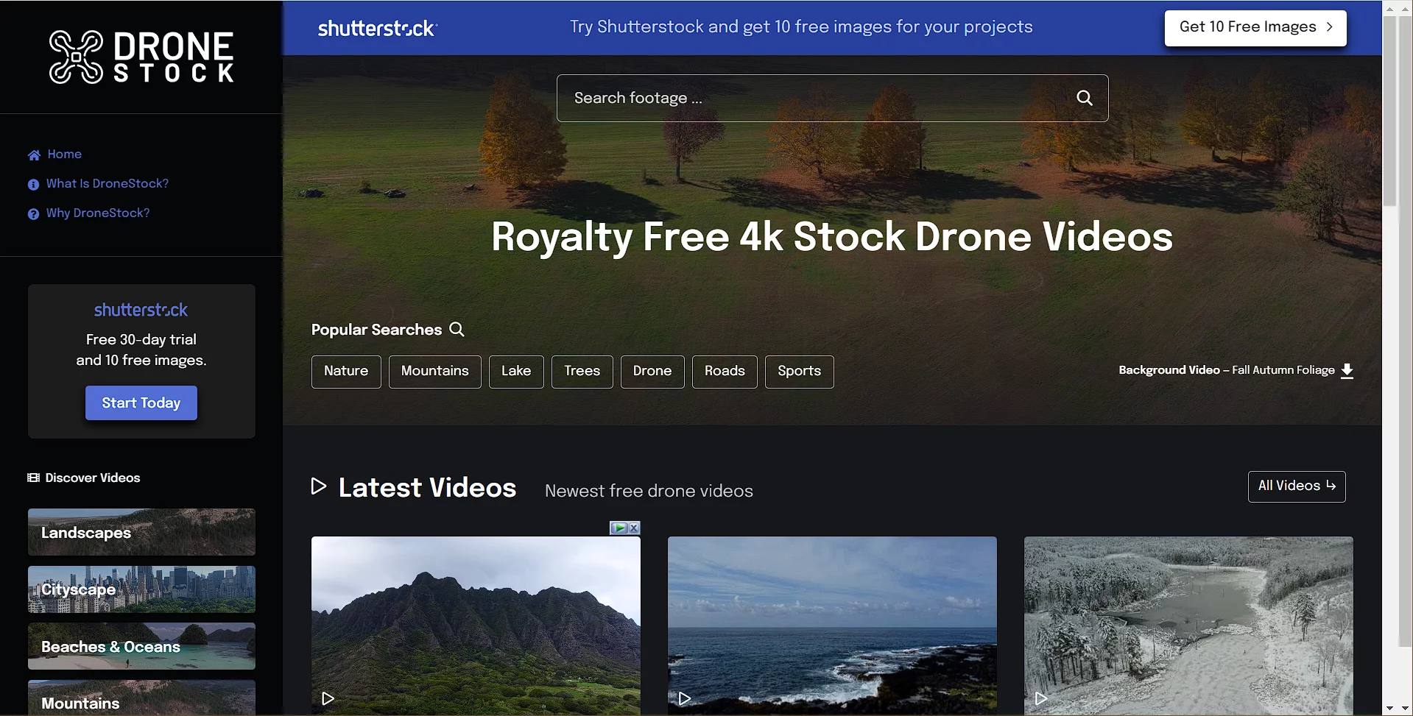Focus the Search footage input field
The width and height of the screenshot is (1413, 716).
[x=810, y=98]
